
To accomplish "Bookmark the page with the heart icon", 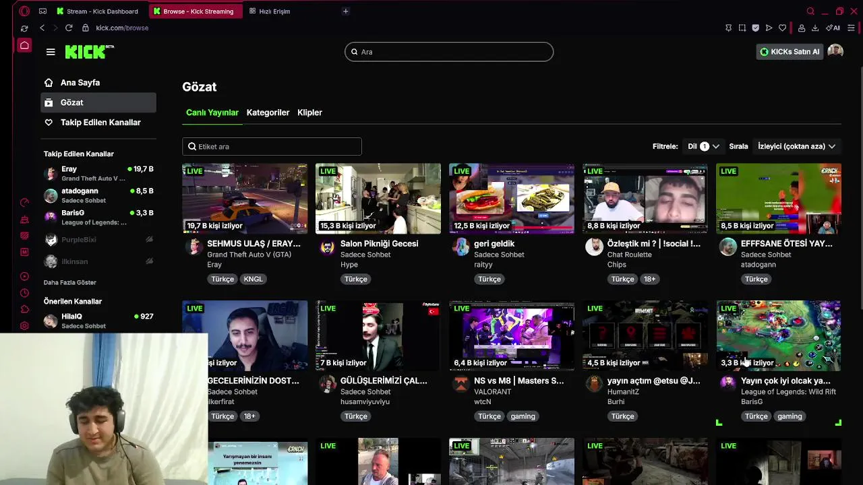I will click(782, 28).
